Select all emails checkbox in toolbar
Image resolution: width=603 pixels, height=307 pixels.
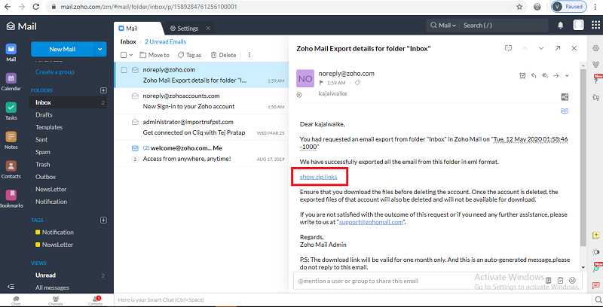[x=124, y=55]
